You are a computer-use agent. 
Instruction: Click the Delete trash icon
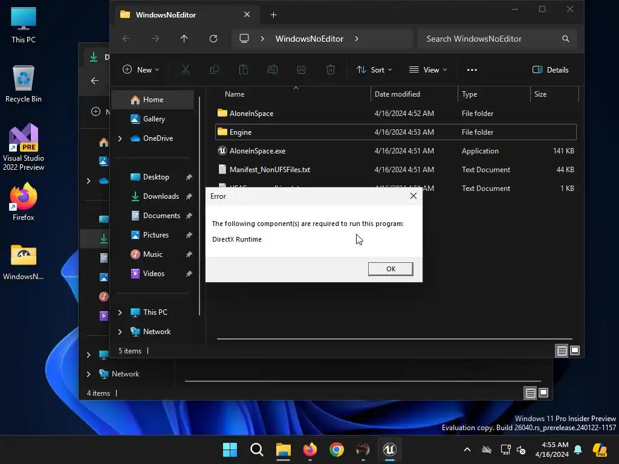pyautogui.click(x=331, y=70)
